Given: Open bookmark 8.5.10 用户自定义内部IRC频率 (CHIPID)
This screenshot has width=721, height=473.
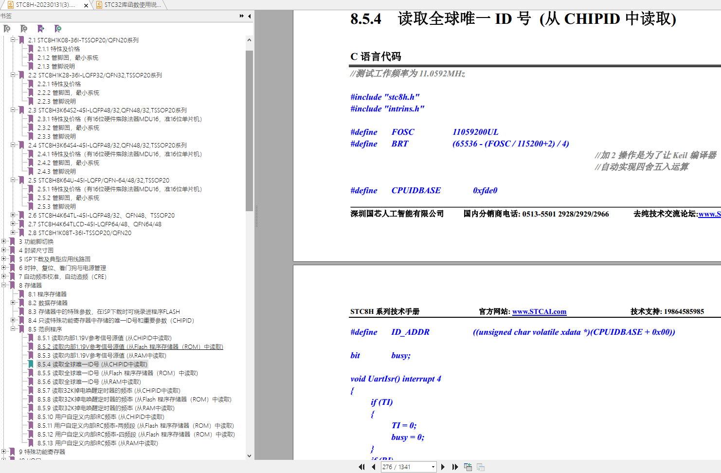Looking at the screenshot, I should coord(101,417).
